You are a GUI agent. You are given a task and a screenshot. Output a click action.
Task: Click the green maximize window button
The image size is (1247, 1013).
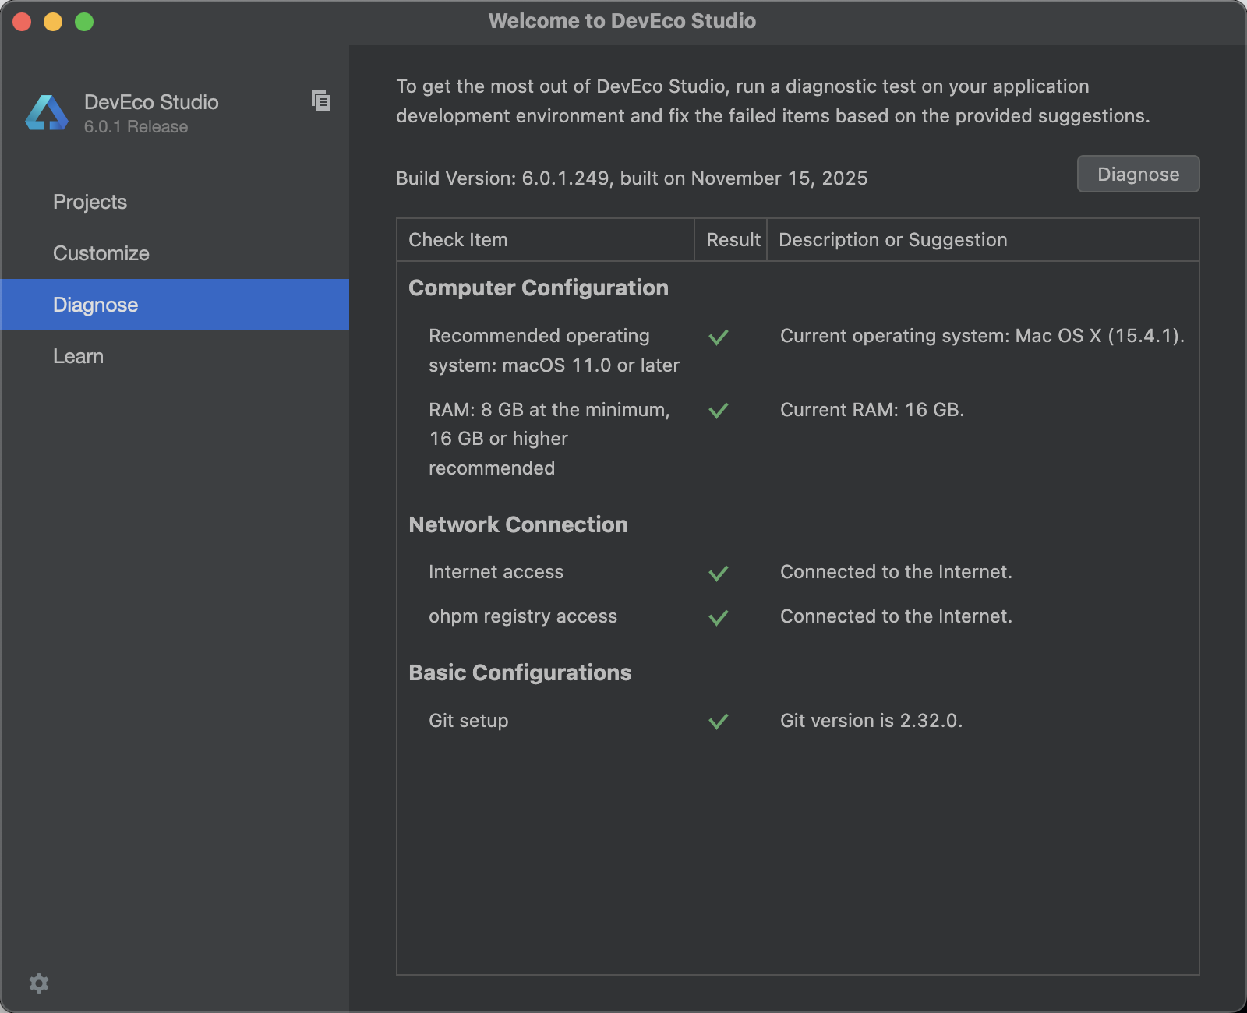pos(84,22)
